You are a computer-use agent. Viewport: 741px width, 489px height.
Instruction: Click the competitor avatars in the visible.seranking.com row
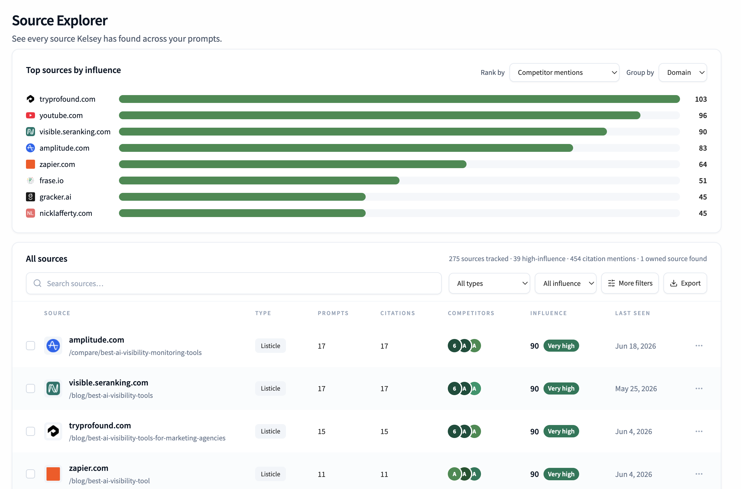464,388
